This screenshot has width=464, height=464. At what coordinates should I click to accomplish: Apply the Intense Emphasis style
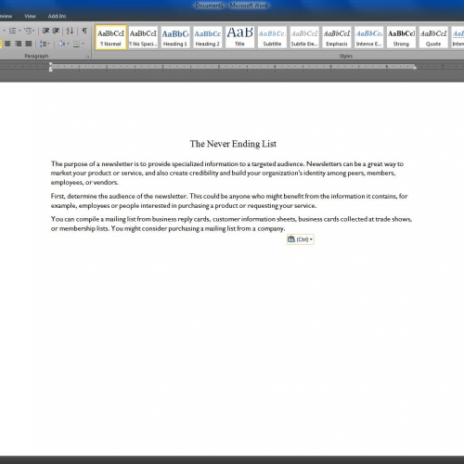[368, 37]
